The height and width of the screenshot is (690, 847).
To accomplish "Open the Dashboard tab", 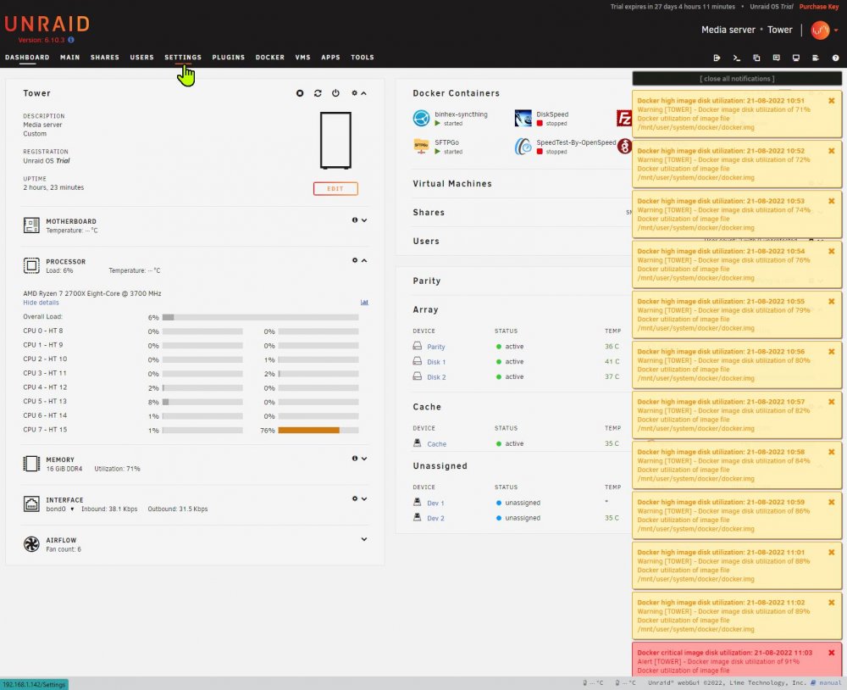I will click(x=27, y=58).
